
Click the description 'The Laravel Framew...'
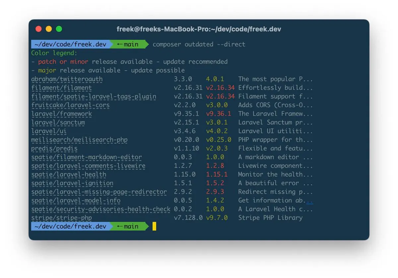276,114
